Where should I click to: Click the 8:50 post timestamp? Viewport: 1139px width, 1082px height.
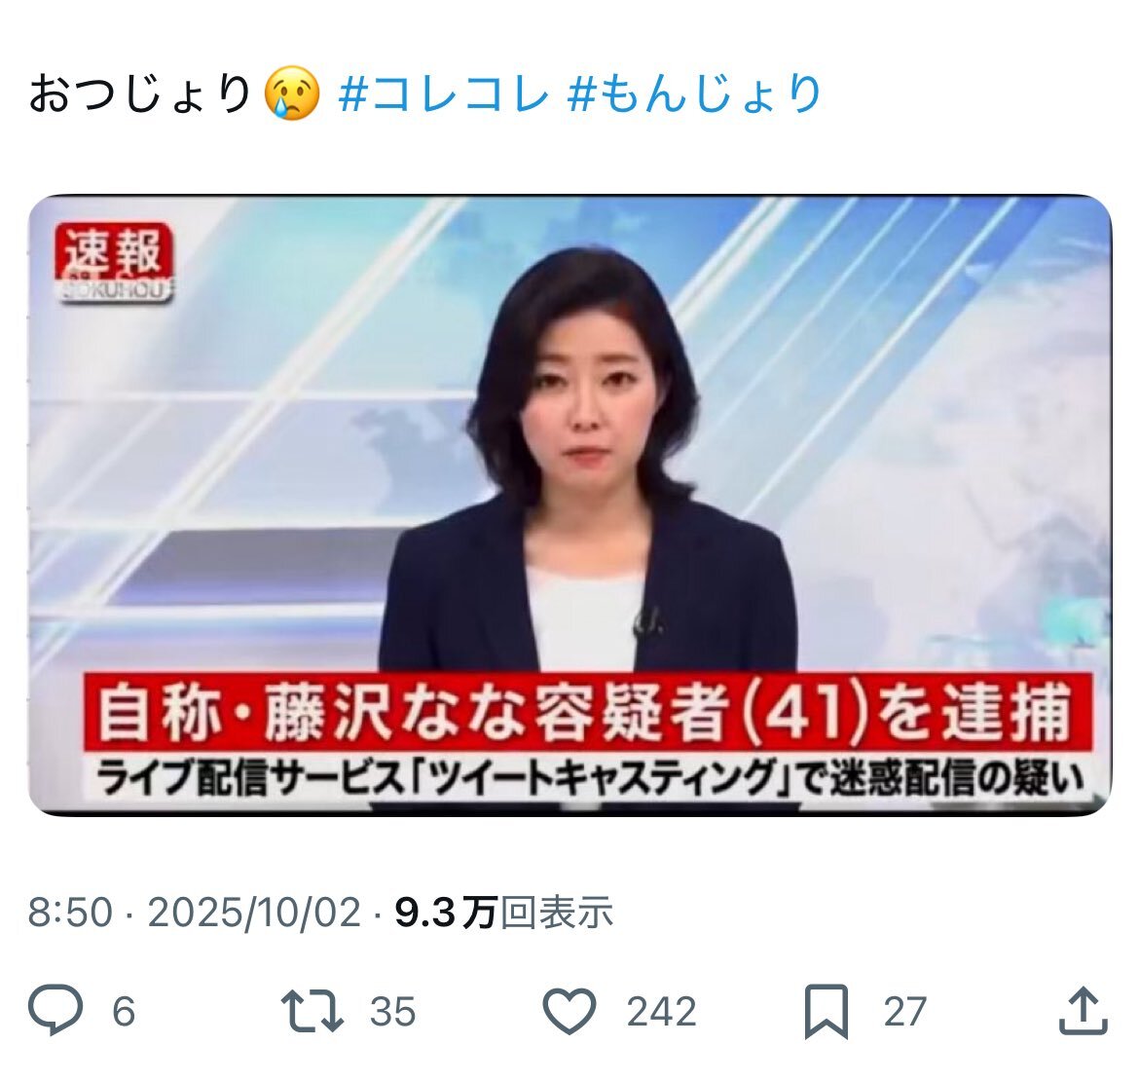point(70,913)
